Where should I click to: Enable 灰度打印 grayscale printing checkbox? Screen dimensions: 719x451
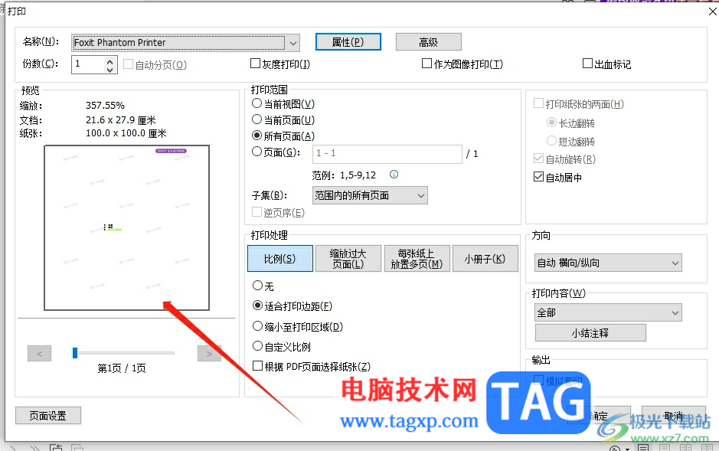[255, 64]
